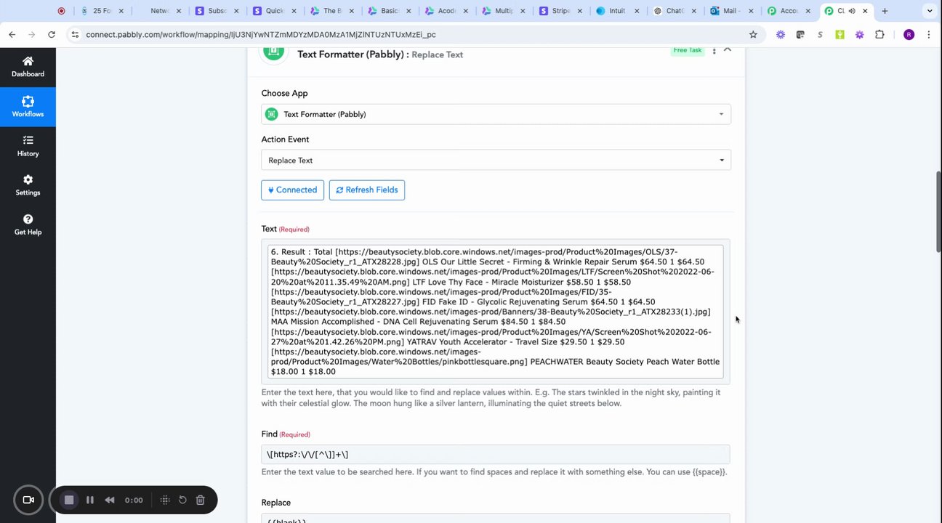This screenshot has width=942, height=523.
Task: Switch to the Netwo tab
Action: pyautogui.click(x=161, y=11)
